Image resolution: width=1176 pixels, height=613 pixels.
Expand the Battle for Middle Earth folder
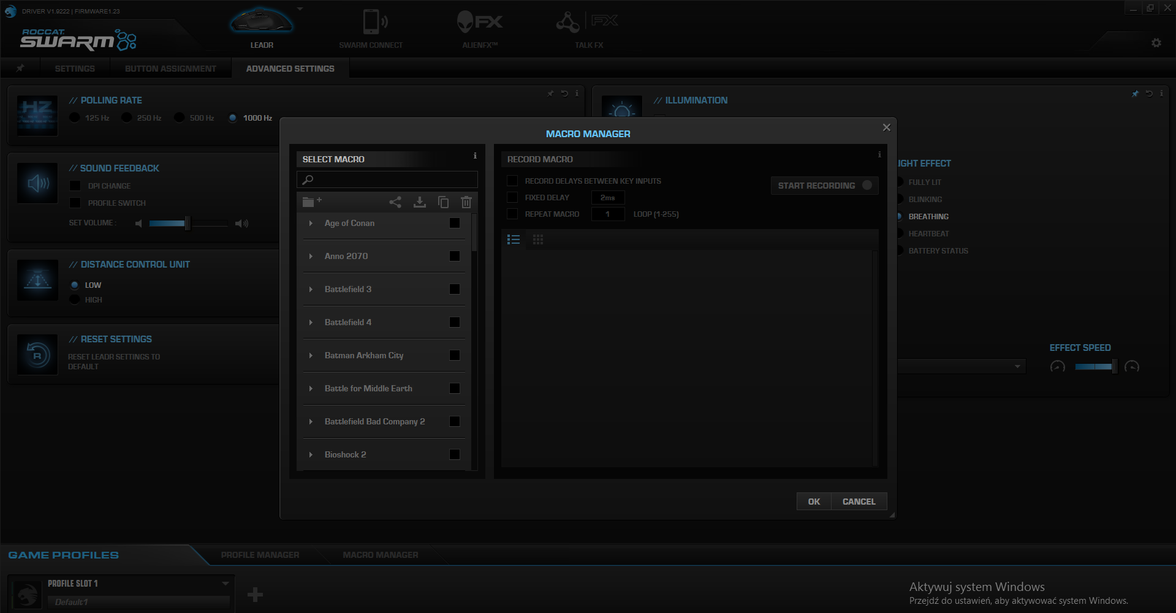tap(311, 388)
